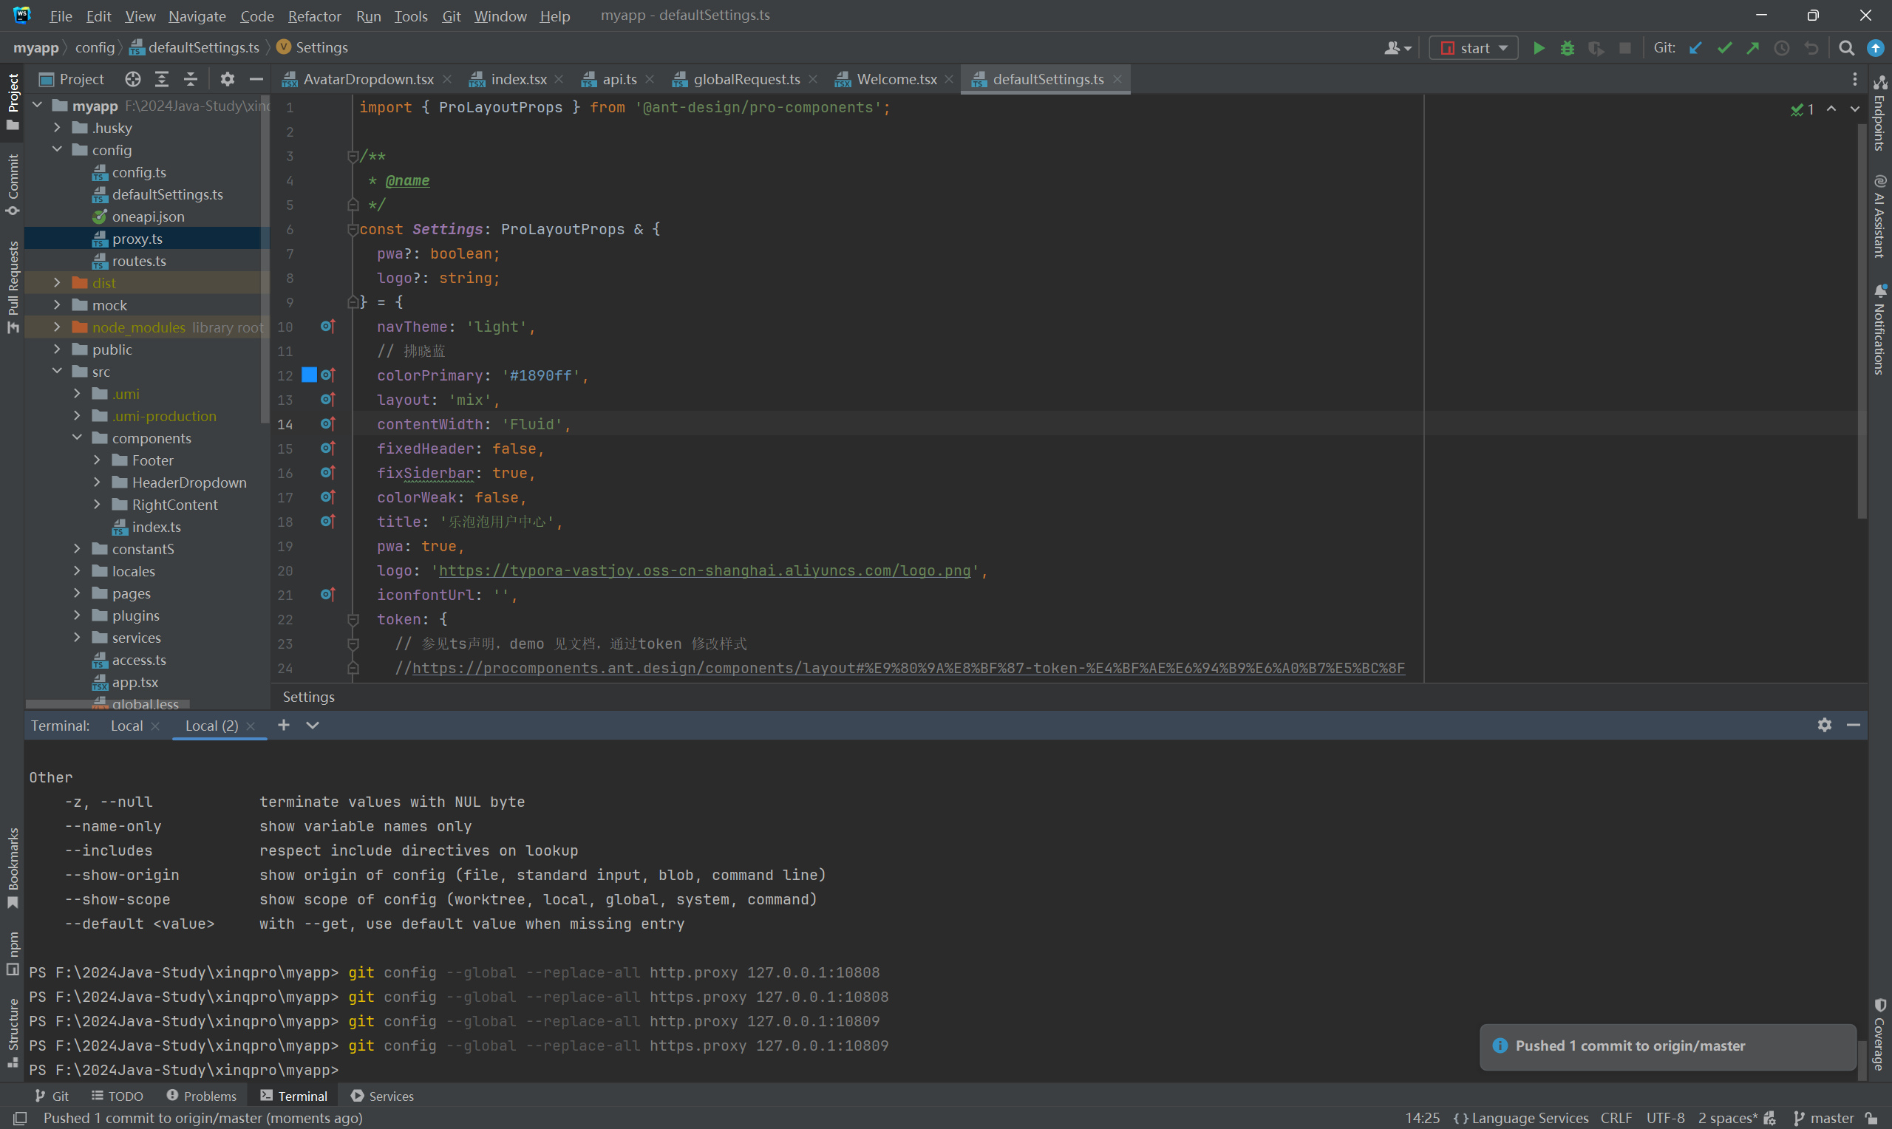Fold the Settings const declaration
Image resolution: width=1892 pixels, height=1129 pixels.
[x=353, y=229]
